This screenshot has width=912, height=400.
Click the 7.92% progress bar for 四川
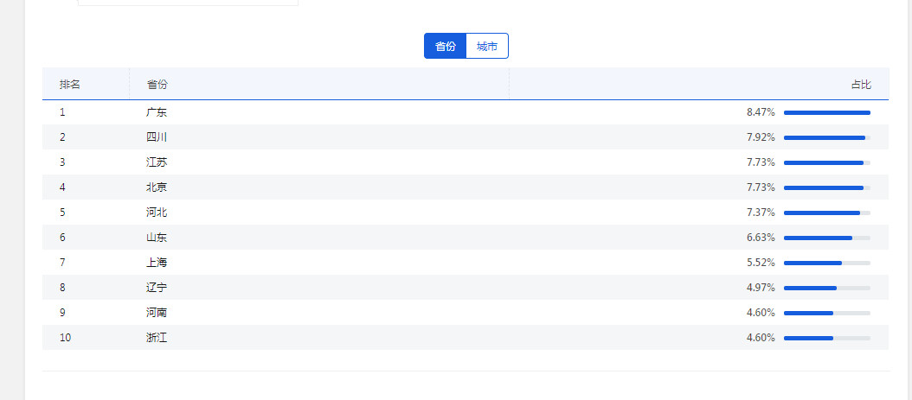tap(826, 137)
